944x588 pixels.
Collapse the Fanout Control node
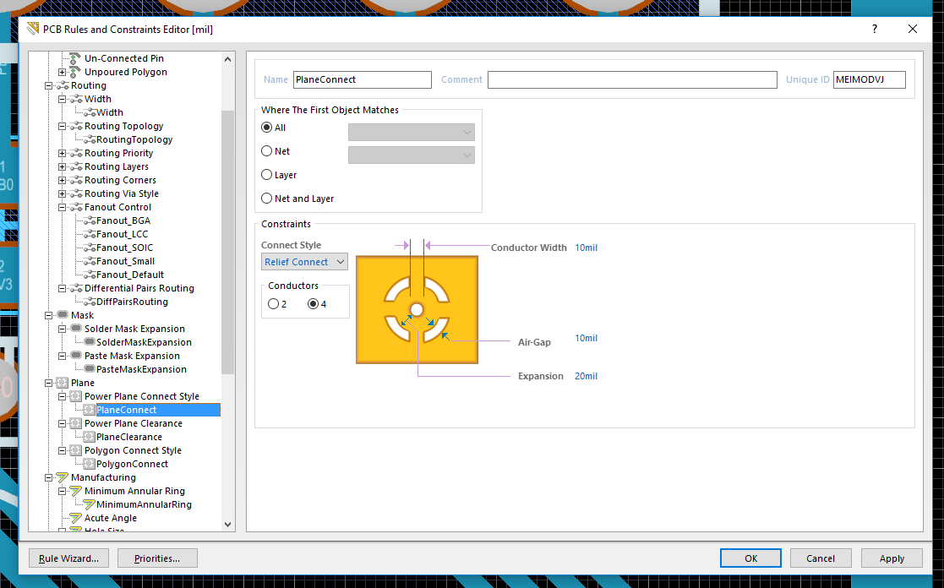click(x=62, y=207)
